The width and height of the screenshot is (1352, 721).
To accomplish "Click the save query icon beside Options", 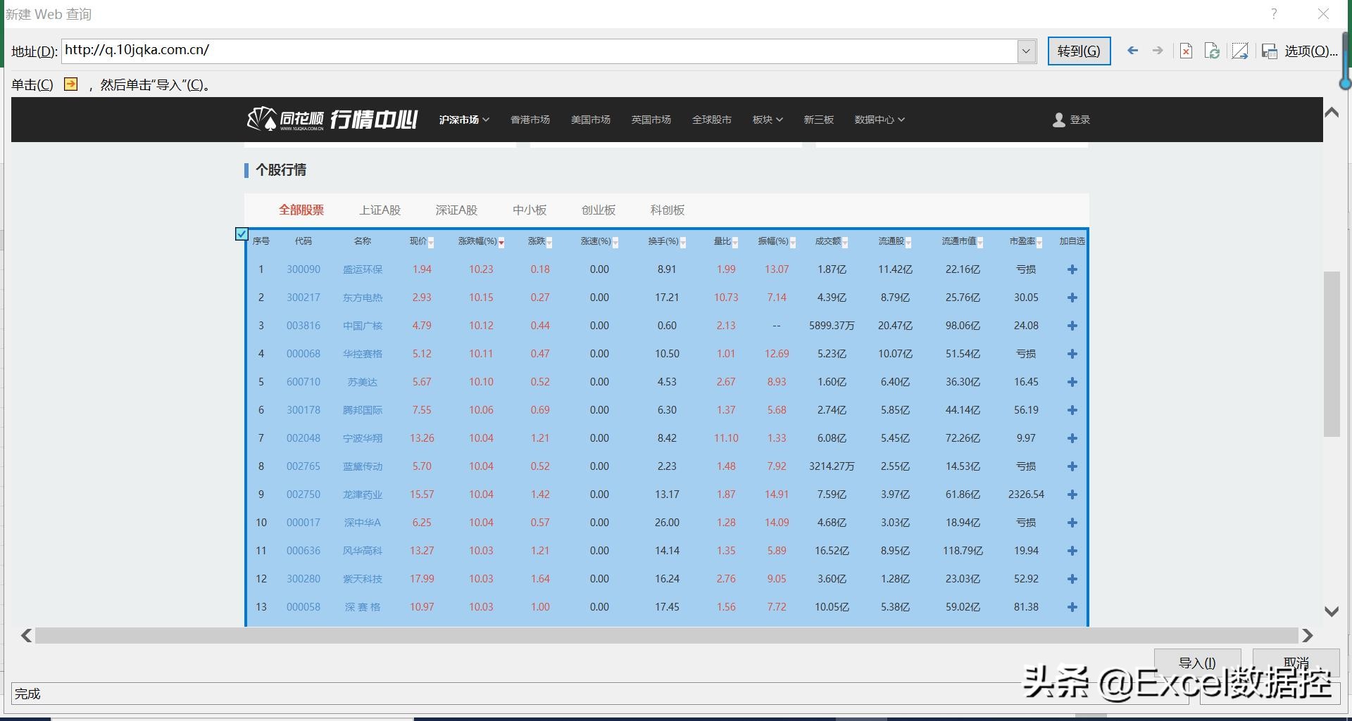I will 1270,51.
